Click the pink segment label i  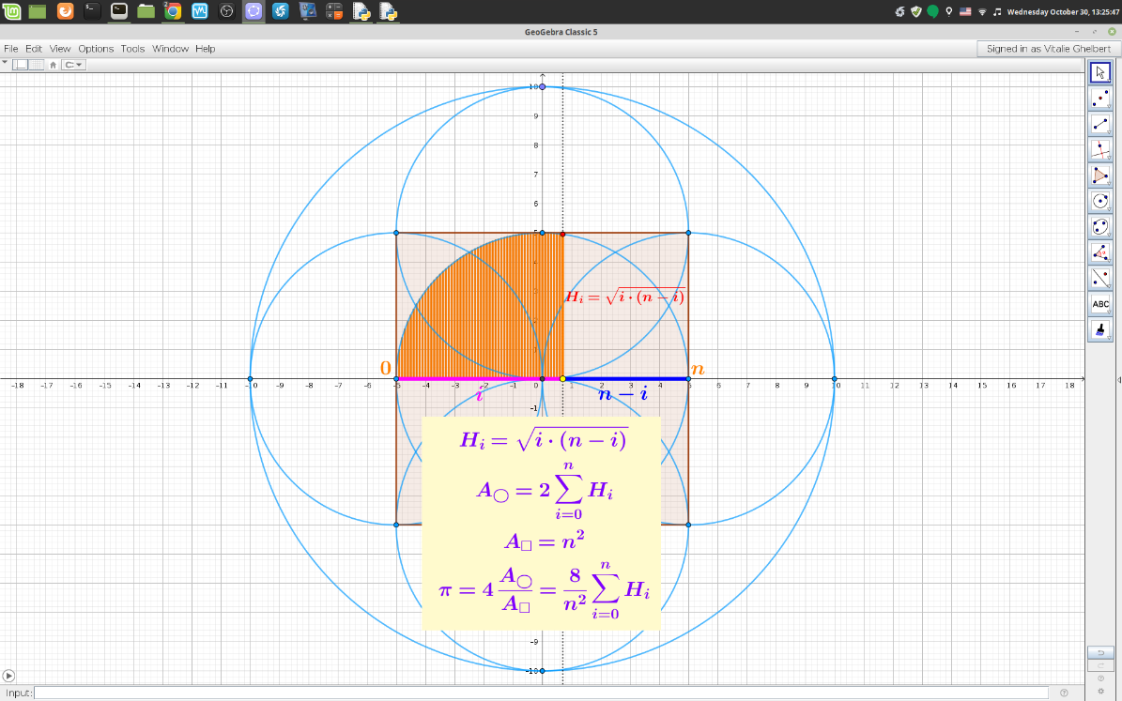coord(480,394)
